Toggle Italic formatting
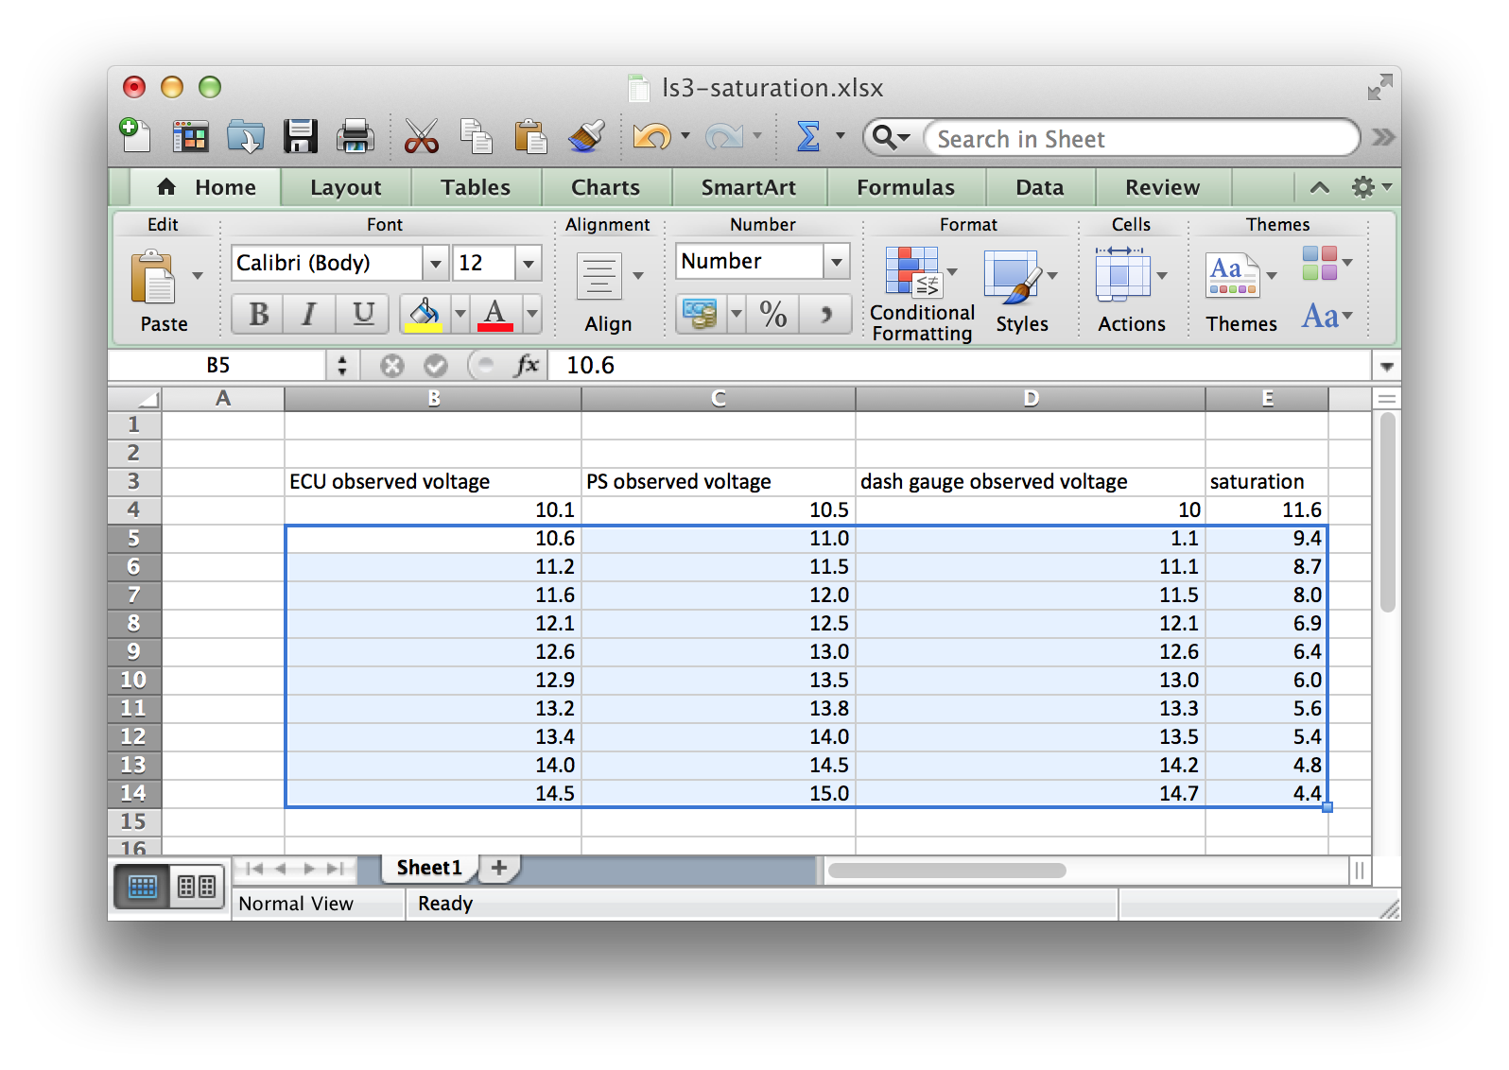This screenshot has width=1509, height=1070. (309, 314)
